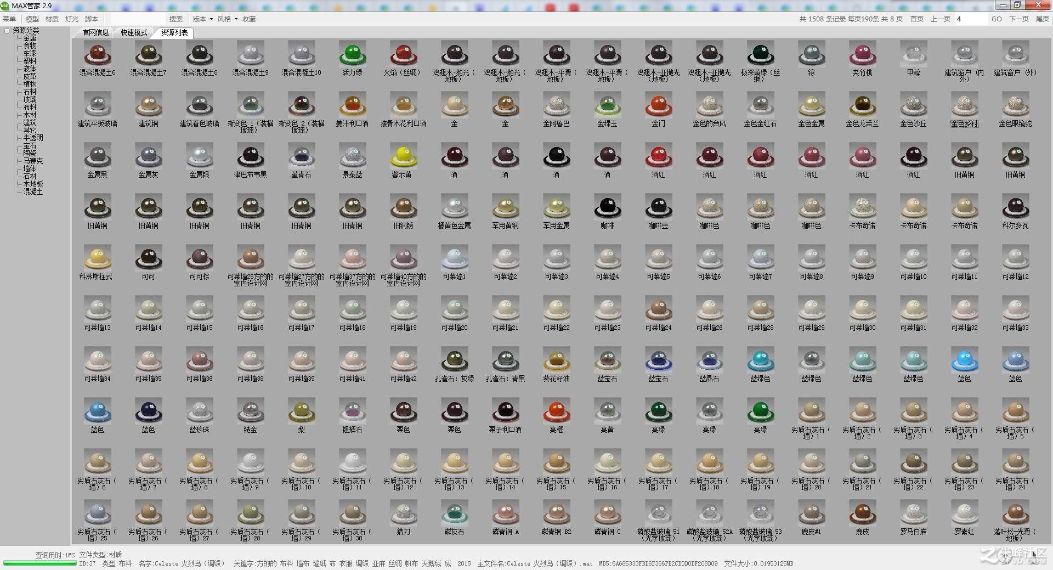This screenshot has height=570, width=1053.
Task: Collapse the 资源分类 tree root
Action: coord(7,31)
